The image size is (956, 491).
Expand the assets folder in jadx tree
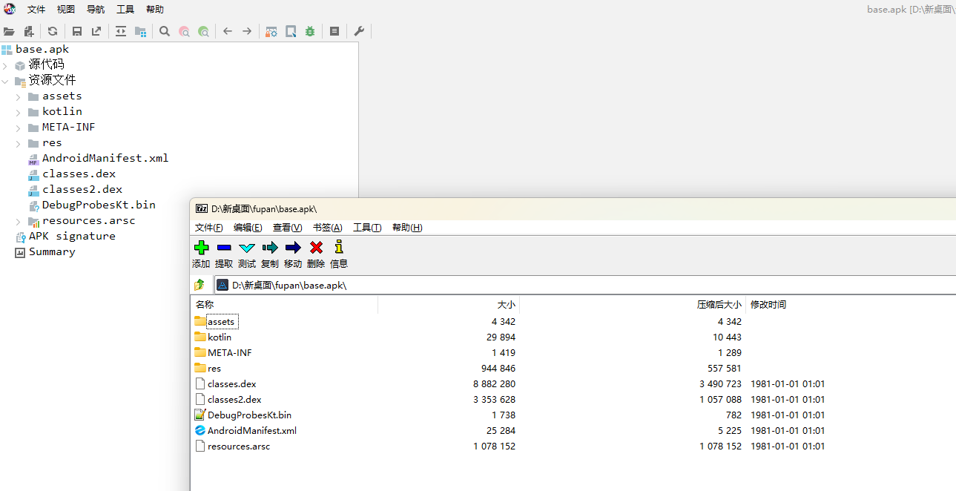tap(19, 96)
